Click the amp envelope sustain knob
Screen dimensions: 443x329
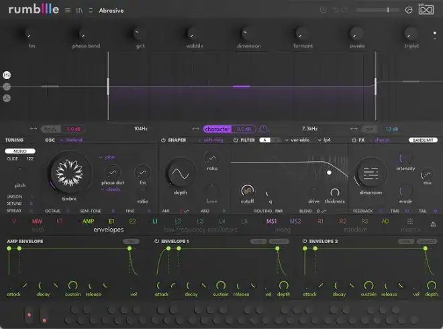click(x=73, y=285)
